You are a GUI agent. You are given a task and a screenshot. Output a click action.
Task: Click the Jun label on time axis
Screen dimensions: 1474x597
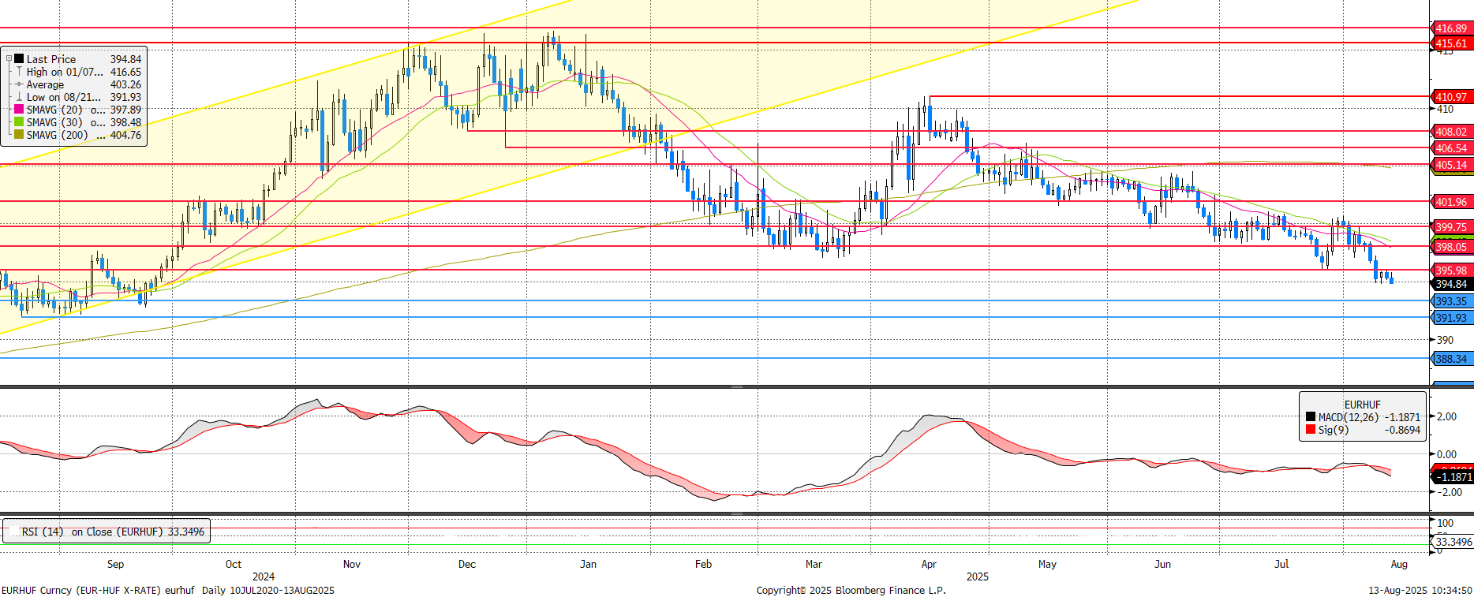point(1162,564)
